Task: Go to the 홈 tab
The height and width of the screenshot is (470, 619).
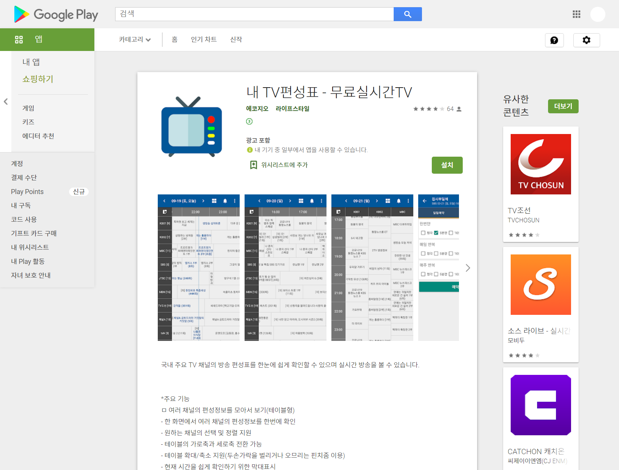Action: pos(175,39)
